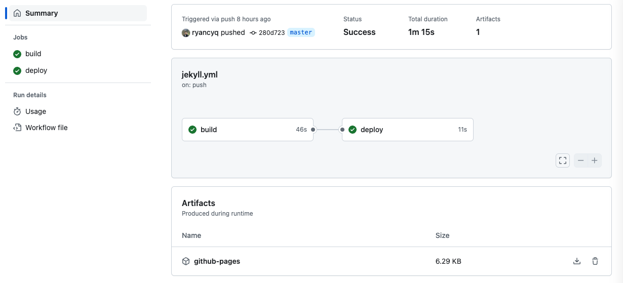Open the github-pages artifact
This screenshot has width=623, height=283.
217,261
